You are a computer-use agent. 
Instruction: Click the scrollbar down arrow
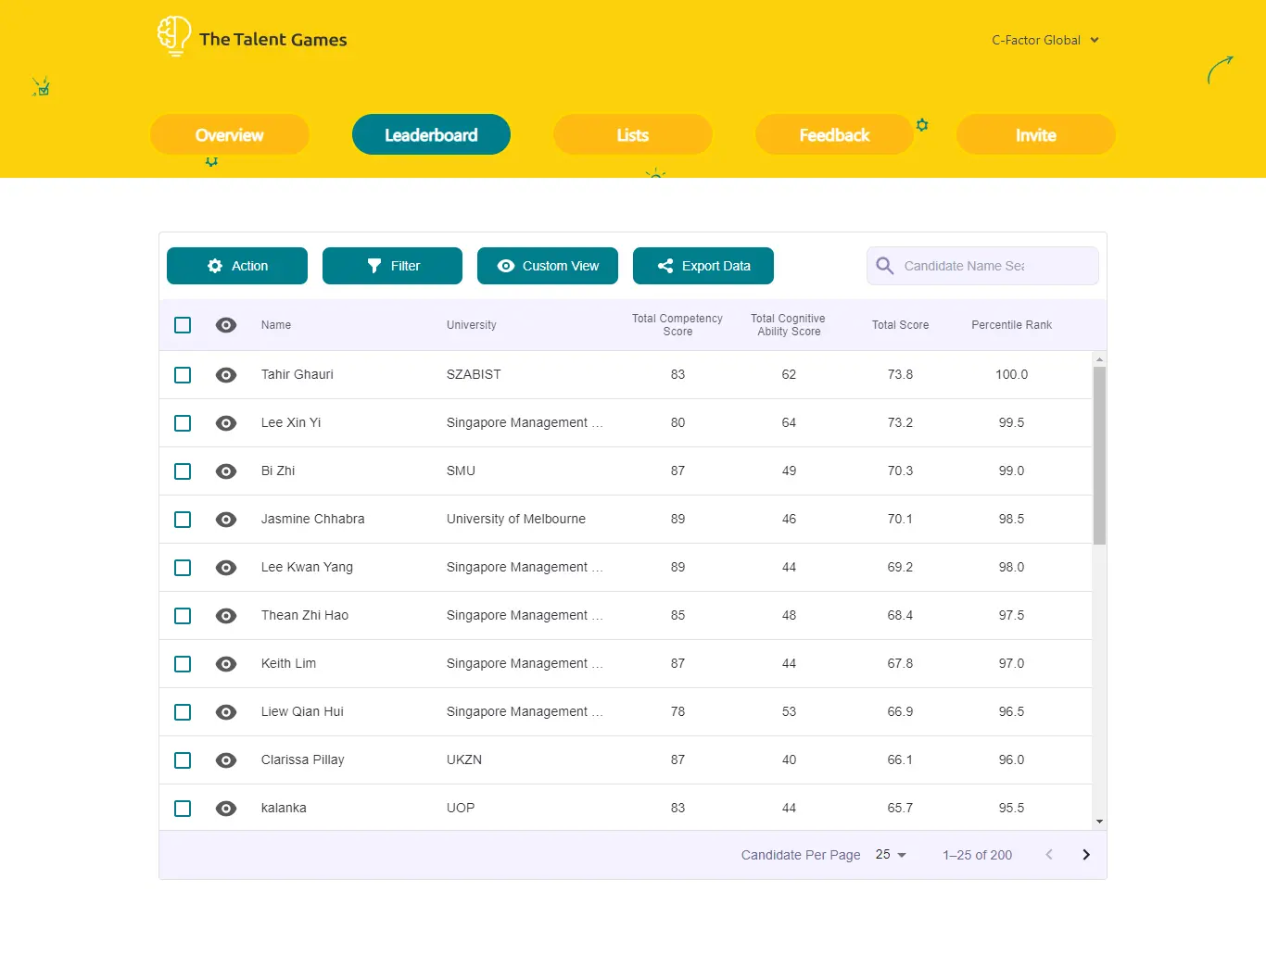pos(1099,822)
